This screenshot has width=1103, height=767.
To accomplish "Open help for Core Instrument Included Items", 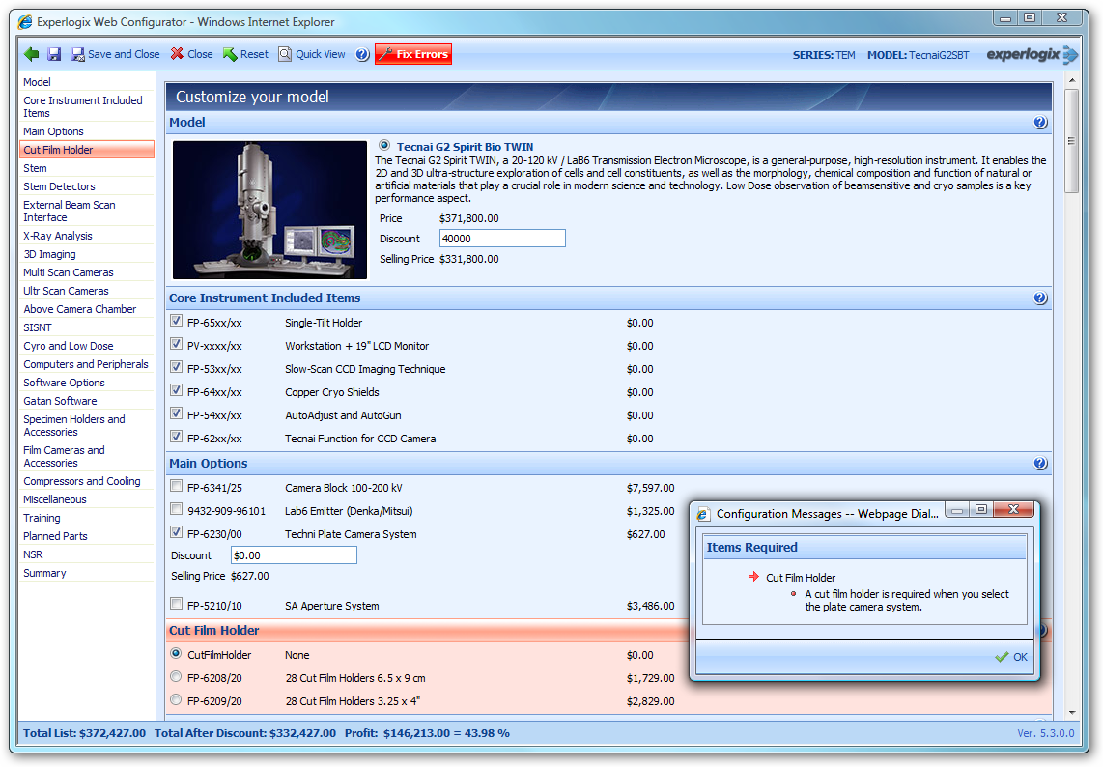I will 1040,298.
